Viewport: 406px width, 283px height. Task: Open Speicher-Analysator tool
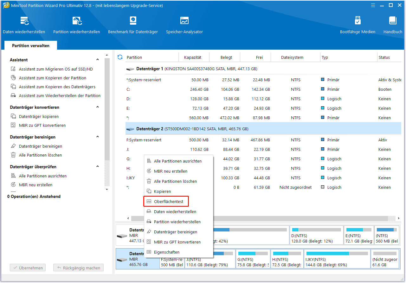click(x=184, y=25)
